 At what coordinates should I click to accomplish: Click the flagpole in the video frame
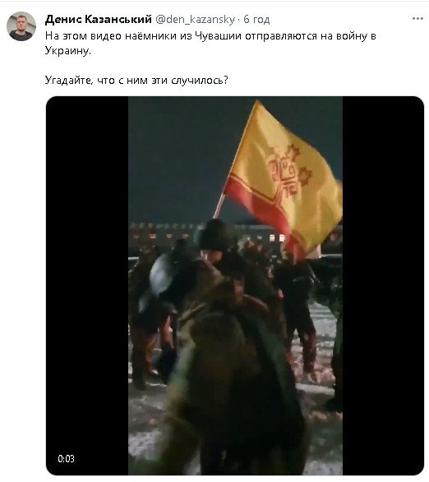tap(220, 205)
